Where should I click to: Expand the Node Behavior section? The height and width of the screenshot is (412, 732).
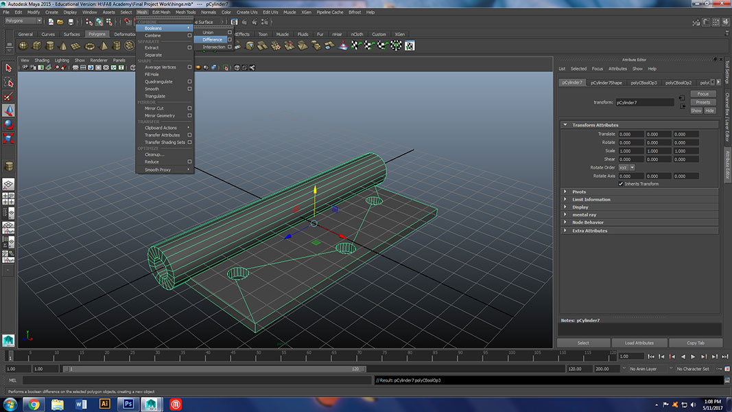click(565, 222)
